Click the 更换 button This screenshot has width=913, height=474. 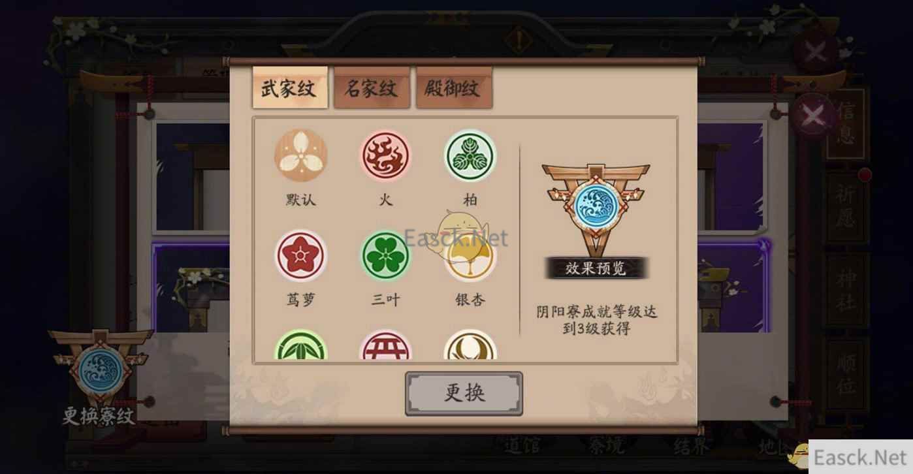coord(464,394)
